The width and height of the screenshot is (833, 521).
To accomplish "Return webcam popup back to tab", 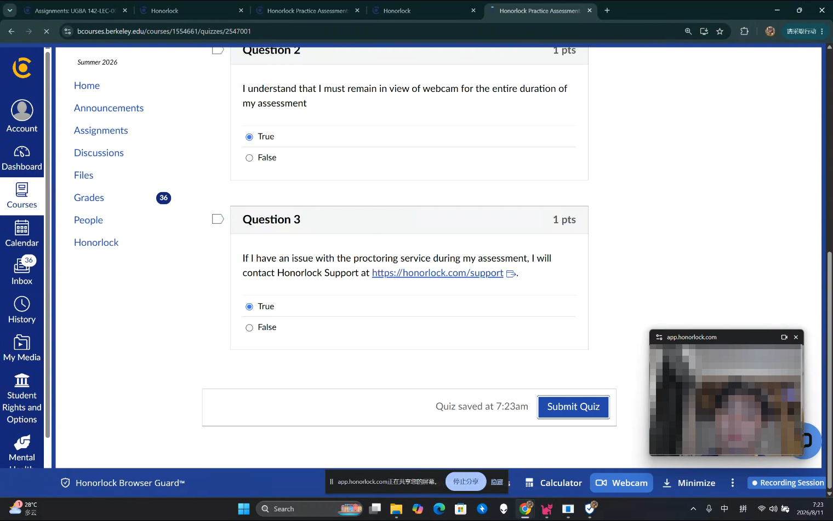I will 784,337.
